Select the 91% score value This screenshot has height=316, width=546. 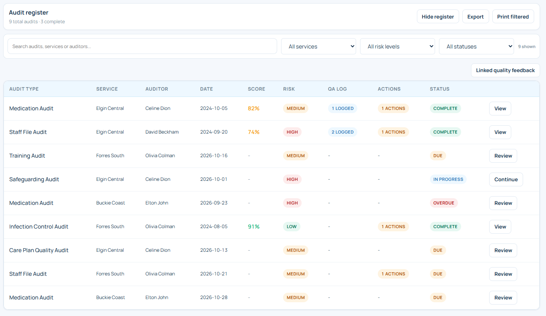coord(254,227)
